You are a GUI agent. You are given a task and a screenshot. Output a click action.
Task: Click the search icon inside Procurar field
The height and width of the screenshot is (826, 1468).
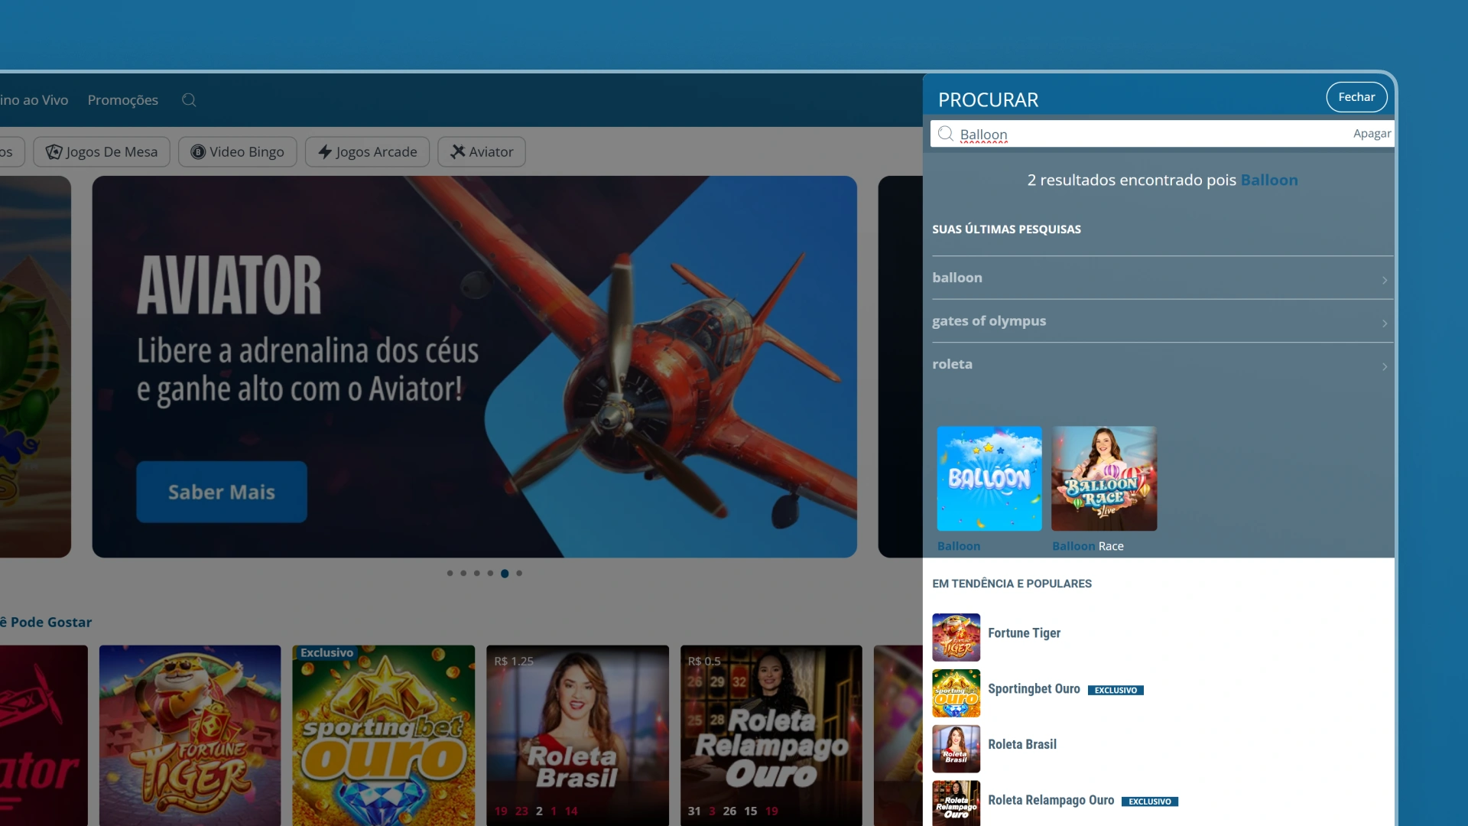(946, 134)
